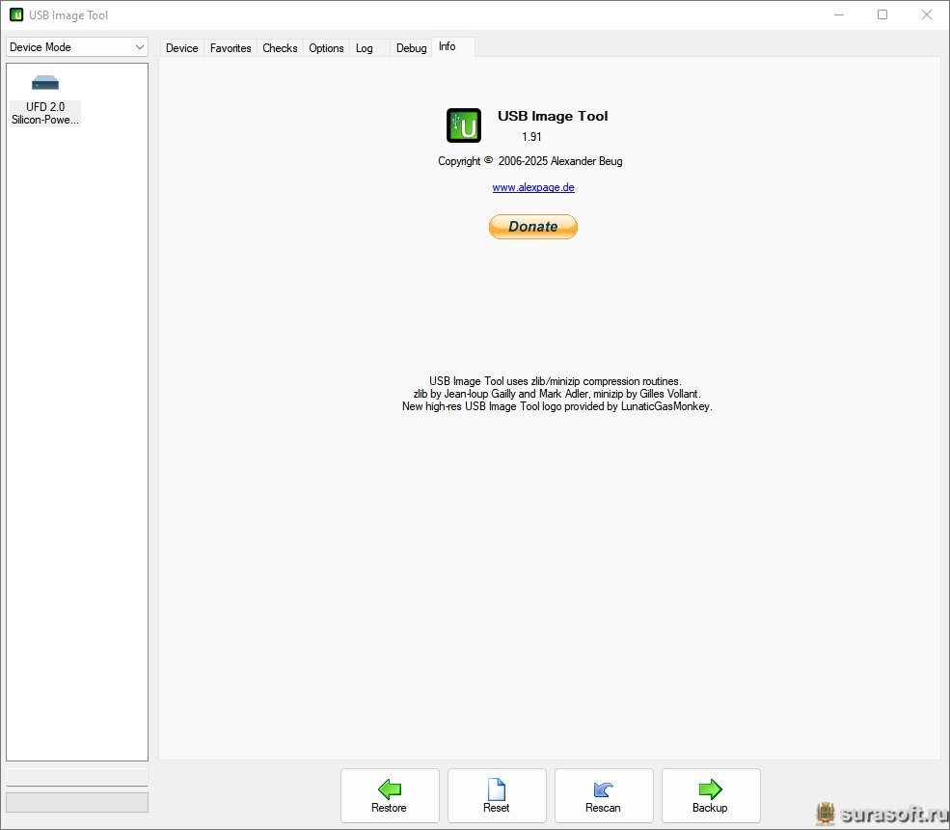Open the Favorites tab
This screenshot has height=830, width=950.
tap(231, 48)
